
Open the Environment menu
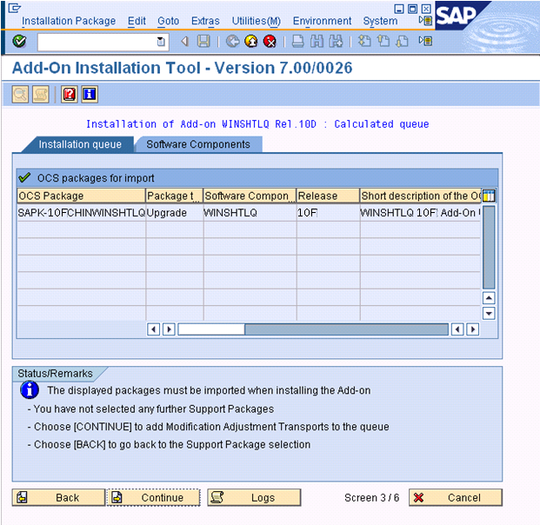[322, 21]
